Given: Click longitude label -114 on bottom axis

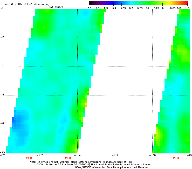Looking at the screenshot, I should pyautogui.click(x=77, y=155).
